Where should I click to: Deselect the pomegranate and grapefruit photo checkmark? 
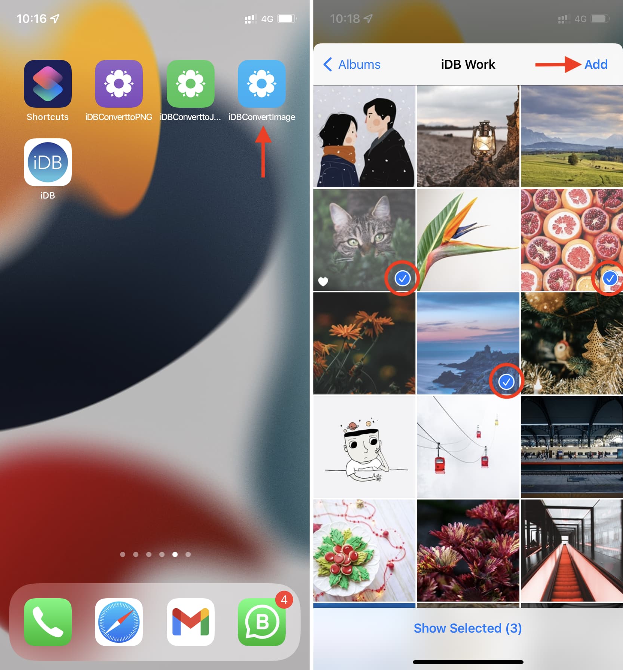[610, 278]
